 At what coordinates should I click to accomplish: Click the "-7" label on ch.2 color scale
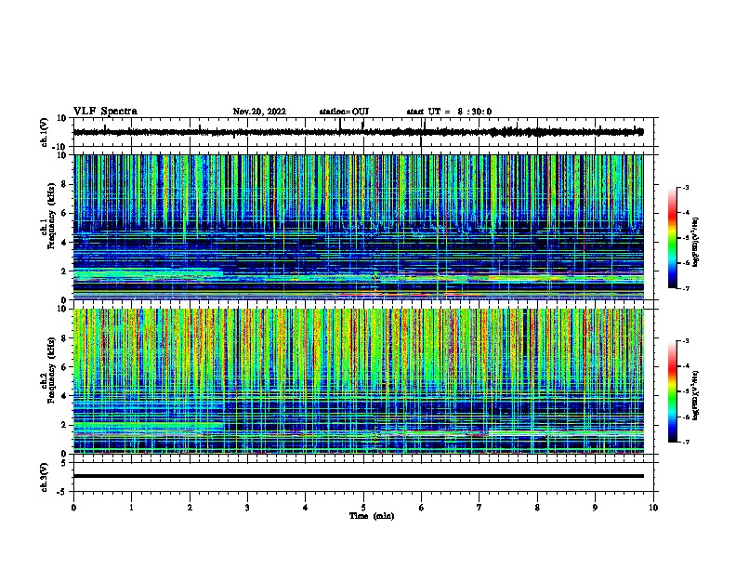click(685, 443)
